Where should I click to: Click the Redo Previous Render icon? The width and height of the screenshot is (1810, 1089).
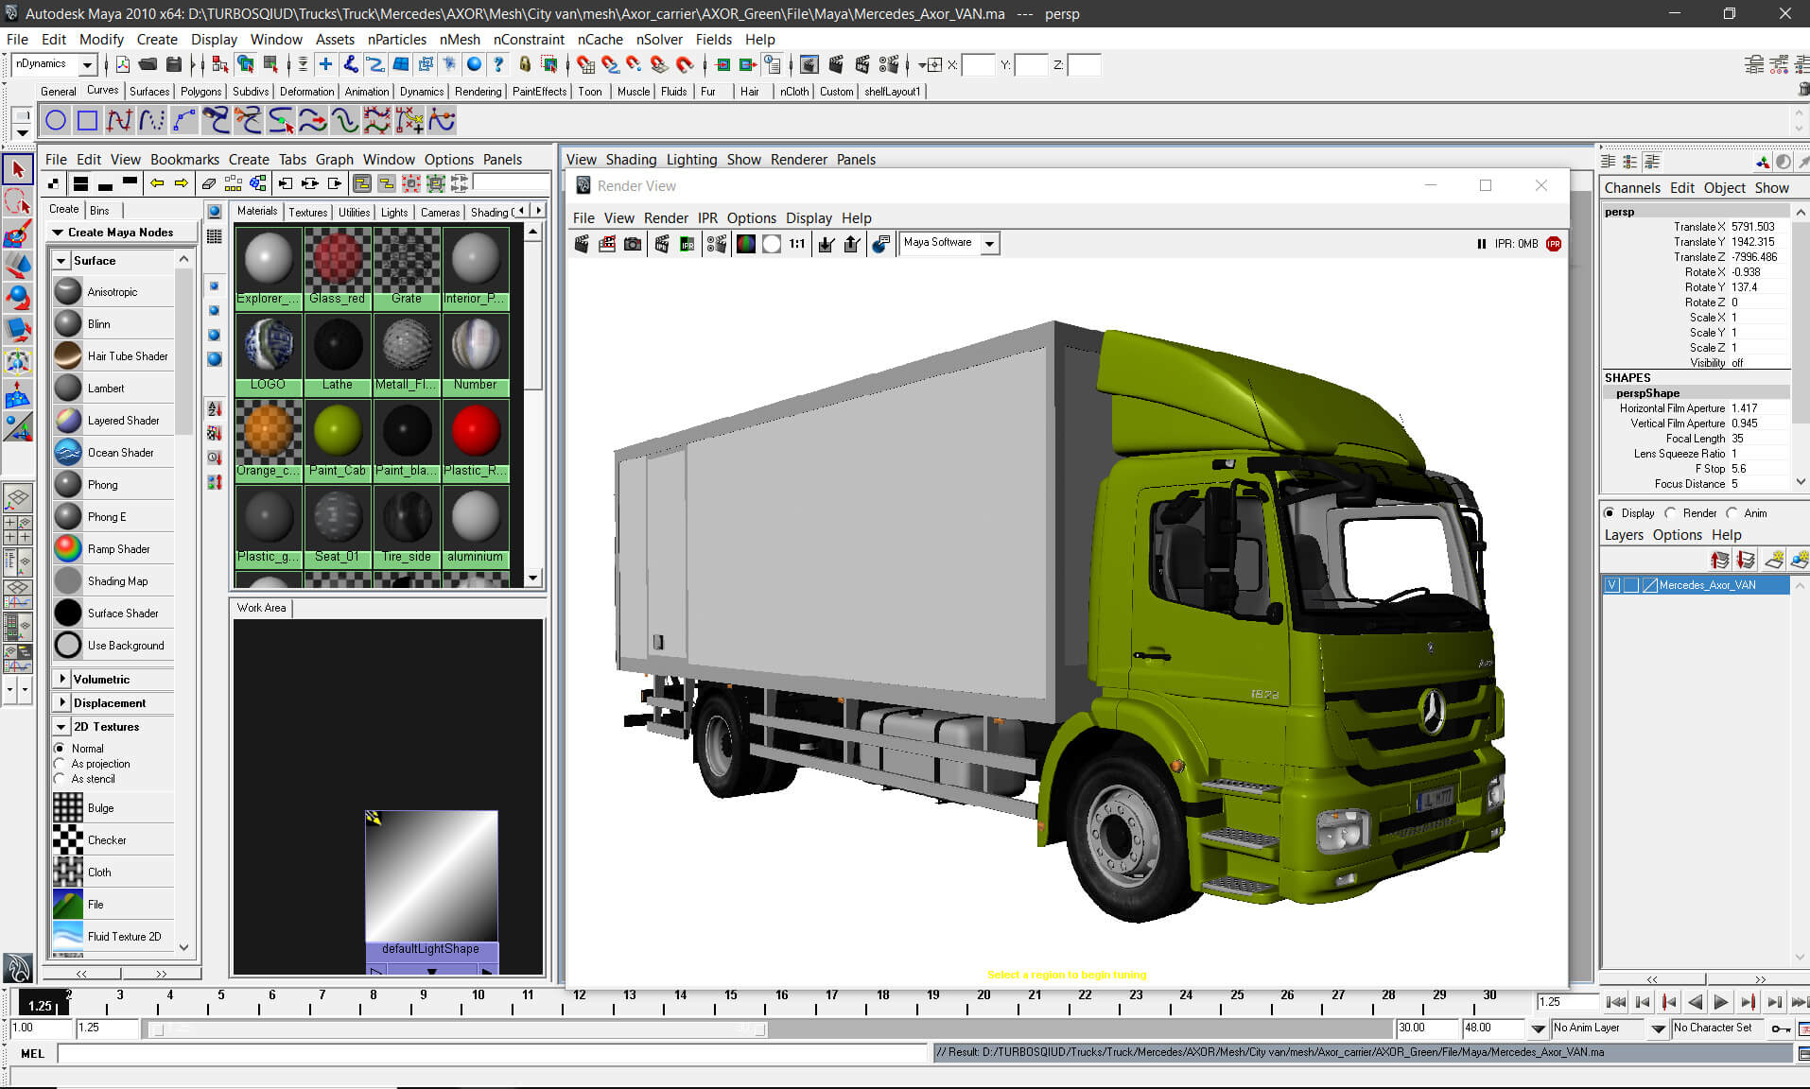click(582, 244)
